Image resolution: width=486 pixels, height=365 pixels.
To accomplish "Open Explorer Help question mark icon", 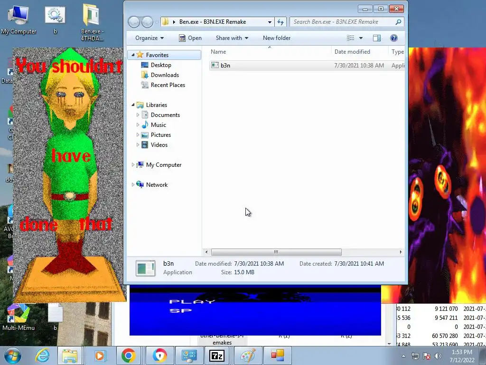I will [x=393, y=38].
